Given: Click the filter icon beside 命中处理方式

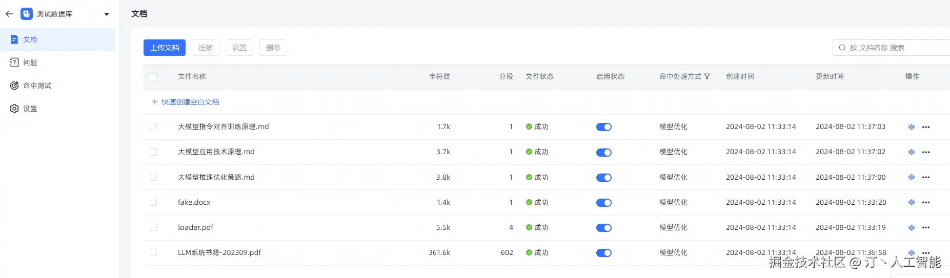Looking at the screenshot, I should tap(707, 77).
